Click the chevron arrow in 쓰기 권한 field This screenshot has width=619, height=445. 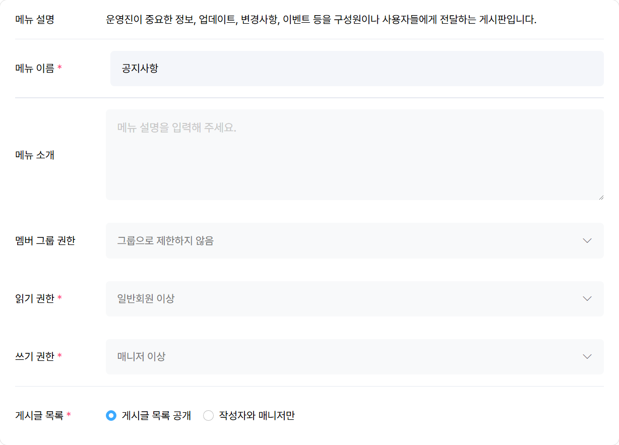587,357
